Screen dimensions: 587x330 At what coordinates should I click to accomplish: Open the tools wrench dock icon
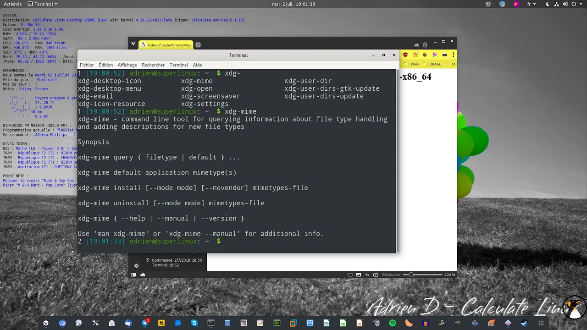95,323
